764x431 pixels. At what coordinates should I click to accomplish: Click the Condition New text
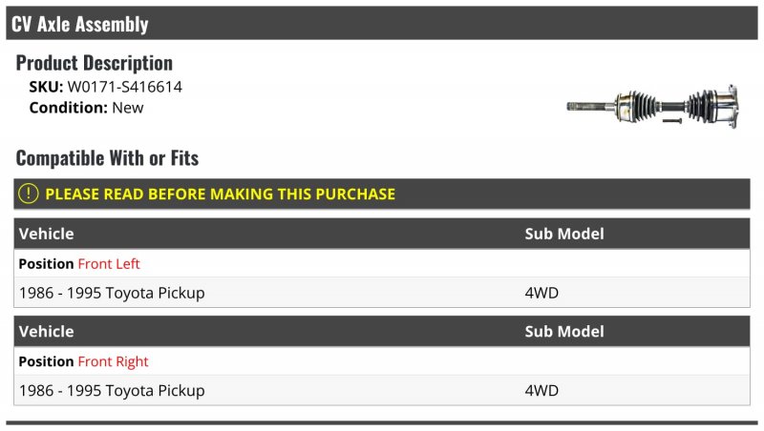(x=86, y=108)
